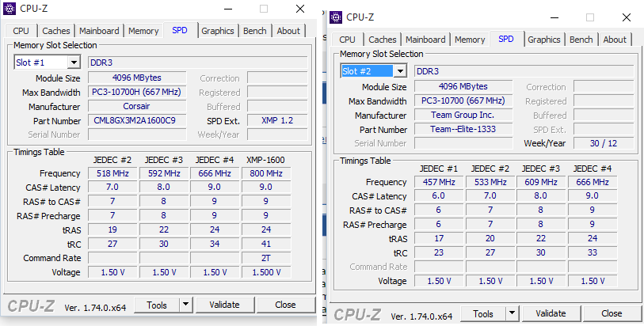Open Slot #1 dropdown in left window

74,63
